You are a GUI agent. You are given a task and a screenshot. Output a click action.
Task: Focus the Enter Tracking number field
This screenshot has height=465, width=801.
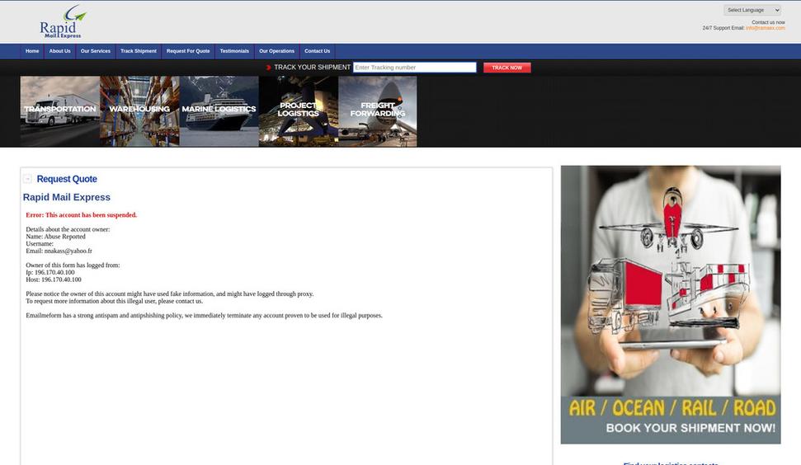pos(415,68)
